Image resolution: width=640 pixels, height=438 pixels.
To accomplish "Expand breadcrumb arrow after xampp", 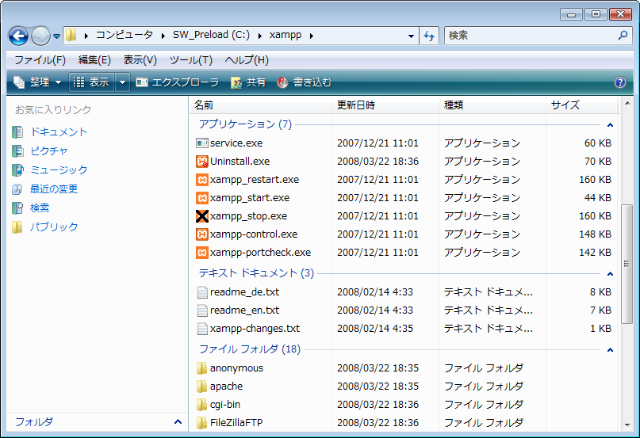I will coord(312,36).
